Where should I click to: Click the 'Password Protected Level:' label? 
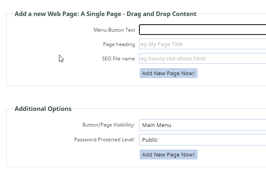(x=104, y=140)
